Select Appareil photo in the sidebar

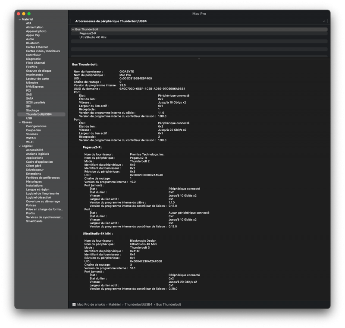coord(36,31)
